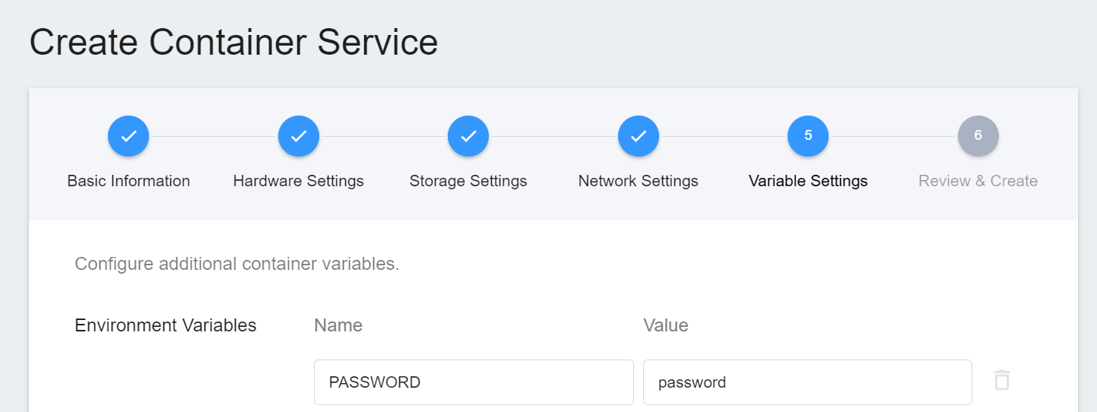Click the Network Settings checkmark circle
This screenshot has width=1097, height=412.
pos(639,136)
